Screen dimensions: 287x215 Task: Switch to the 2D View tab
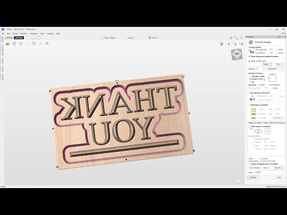(x=9, y=38)
